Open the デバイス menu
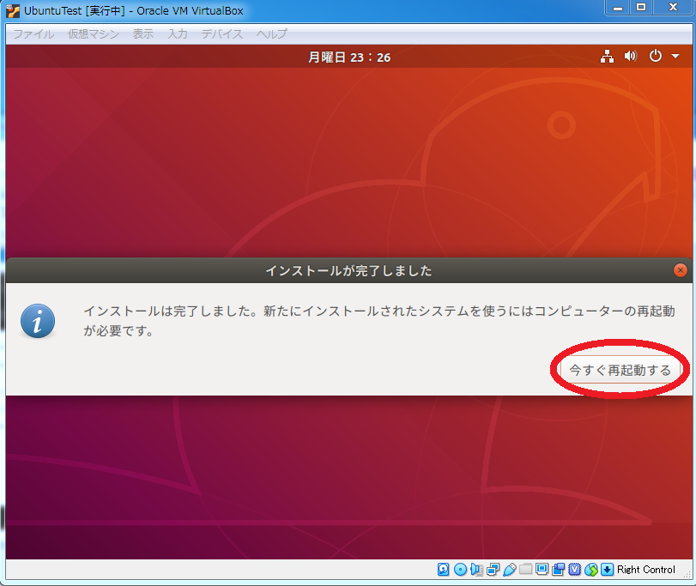 point(222,34)
